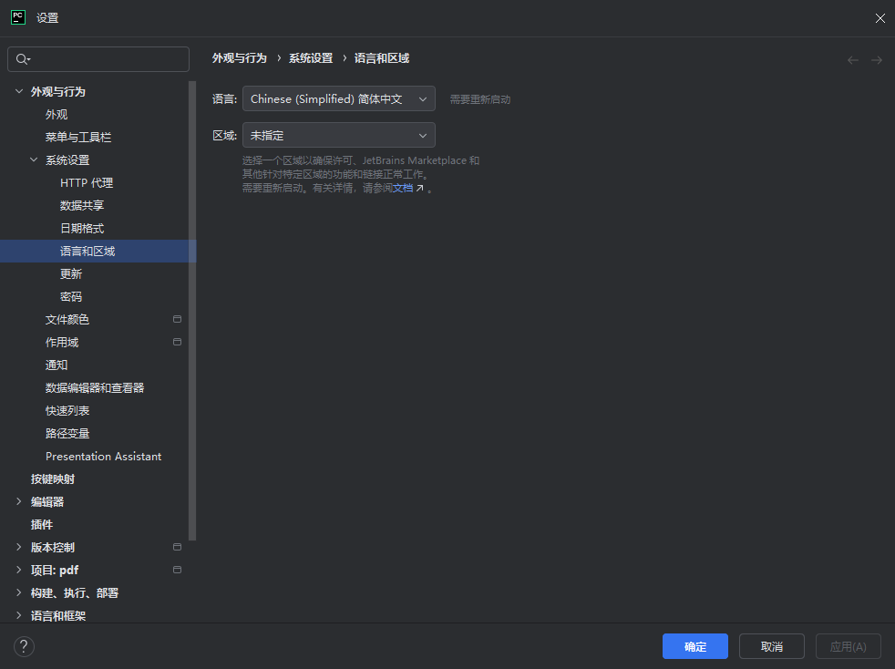Focus the settings search input field
This screenshot has height=669, width=895.
point(98,59)
